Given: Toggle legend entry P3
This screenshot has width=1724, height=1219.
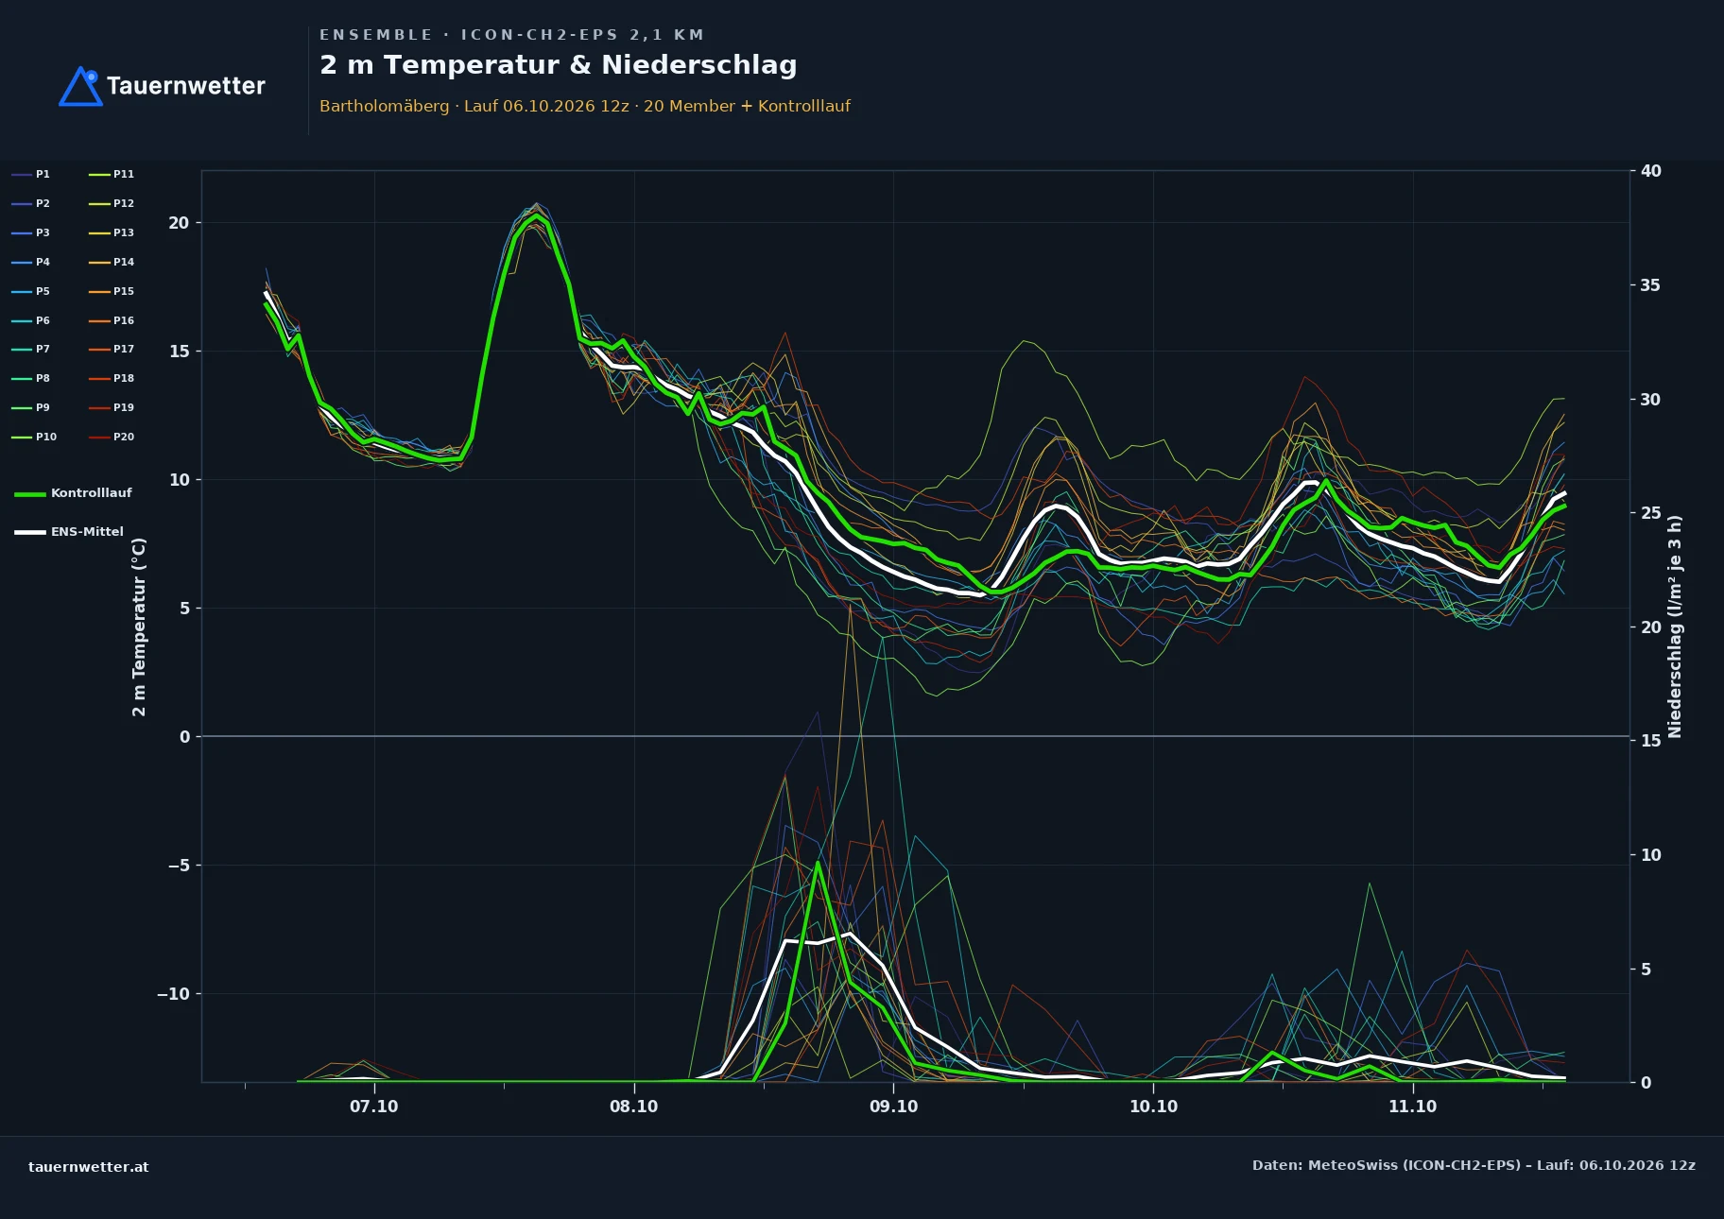Looking at the screenshot, I should point(31,233).
